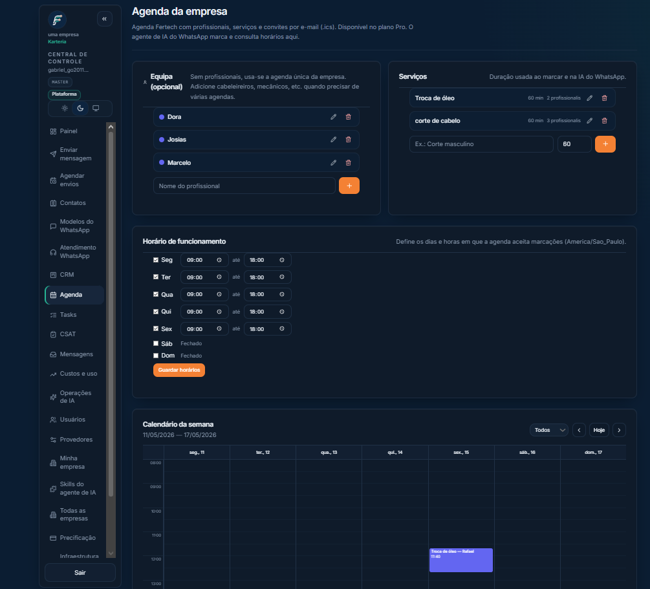Click the purple color dot beside Dora
Screen dimensions: 650x589
pos(162,117)
